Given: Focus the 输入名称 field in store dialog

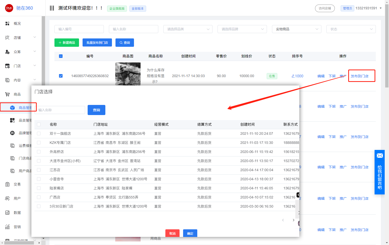Looking at the screenshot, I should [x=61, y=110].
